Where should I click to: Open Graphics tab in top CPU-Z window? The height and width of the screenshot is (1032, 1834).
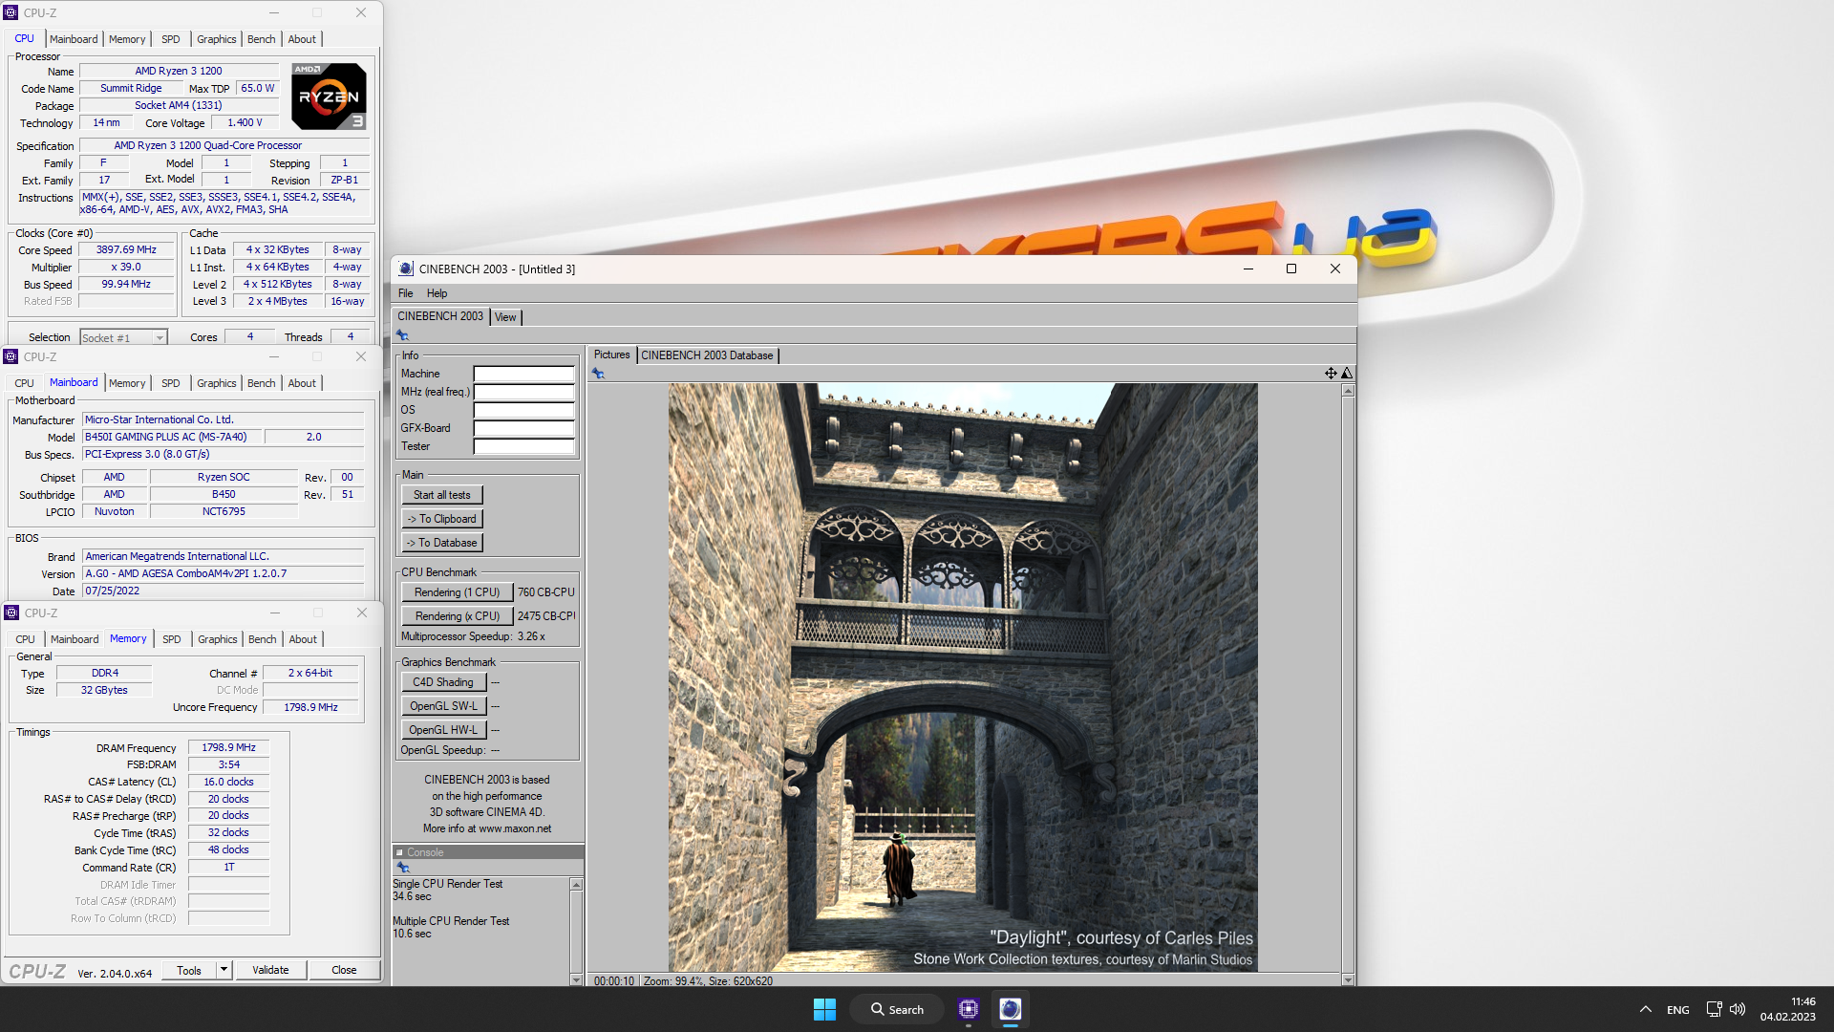point(216,39)
